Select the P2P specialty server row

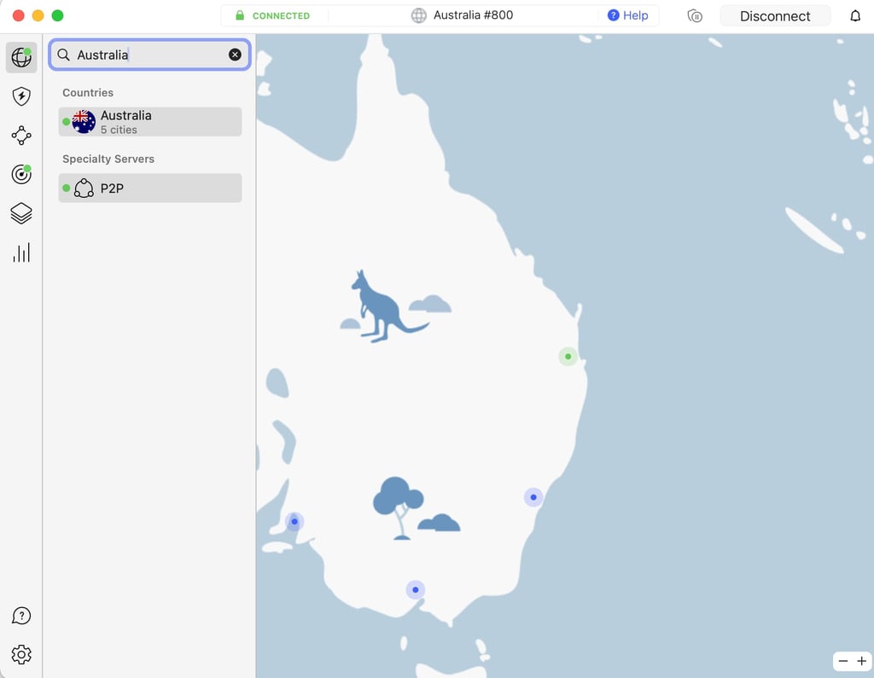pyautogui.click(x=150, y=188)
